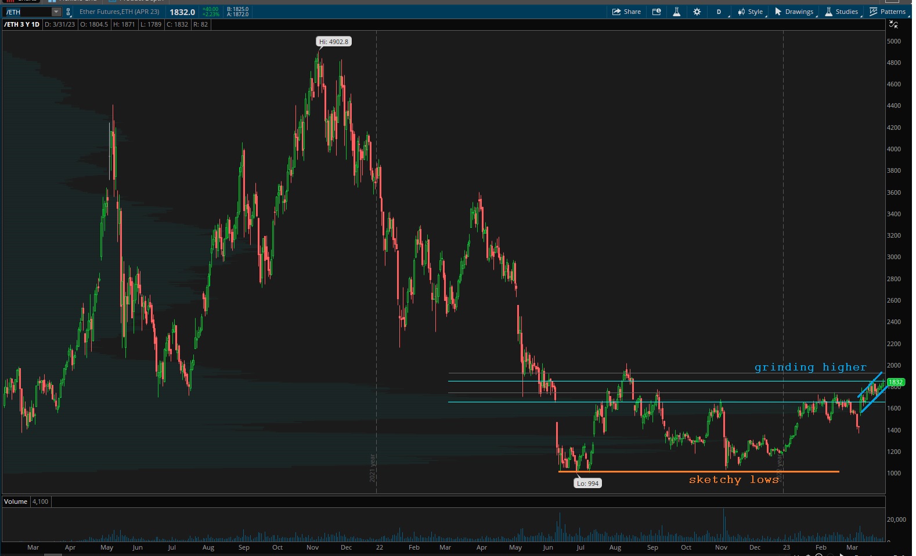Click the Nov label near the 22 year marker
916x556 pixels.
point(312,547)
